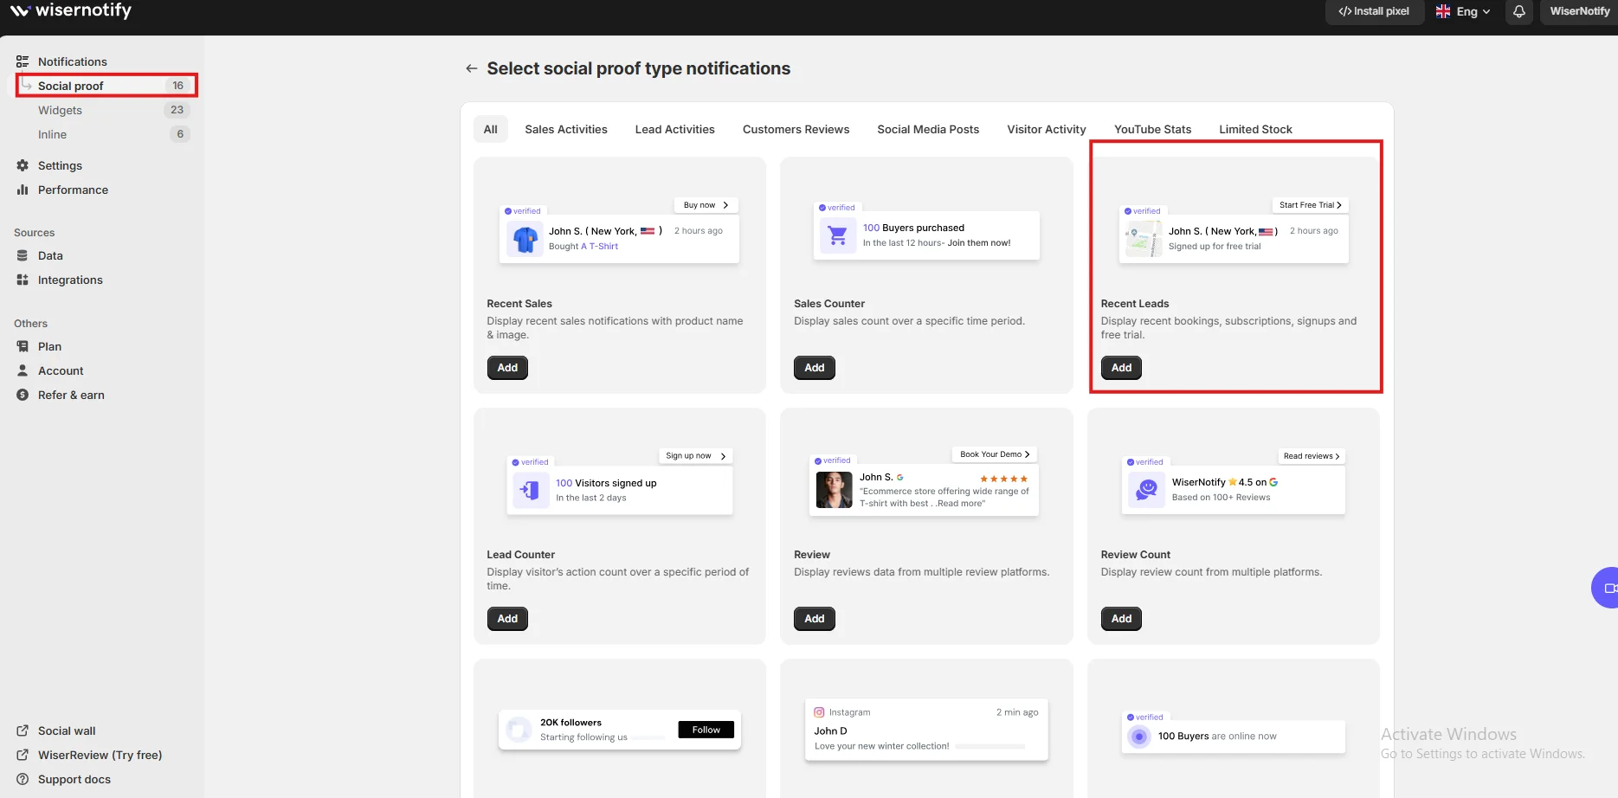Click the Instagram icon in post preview
This screenshot has height=798, width=1618.
(x=819, y=712)
